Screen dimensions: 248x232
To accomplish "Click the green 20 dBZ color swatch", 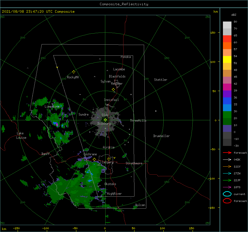I will click(227, 115).
